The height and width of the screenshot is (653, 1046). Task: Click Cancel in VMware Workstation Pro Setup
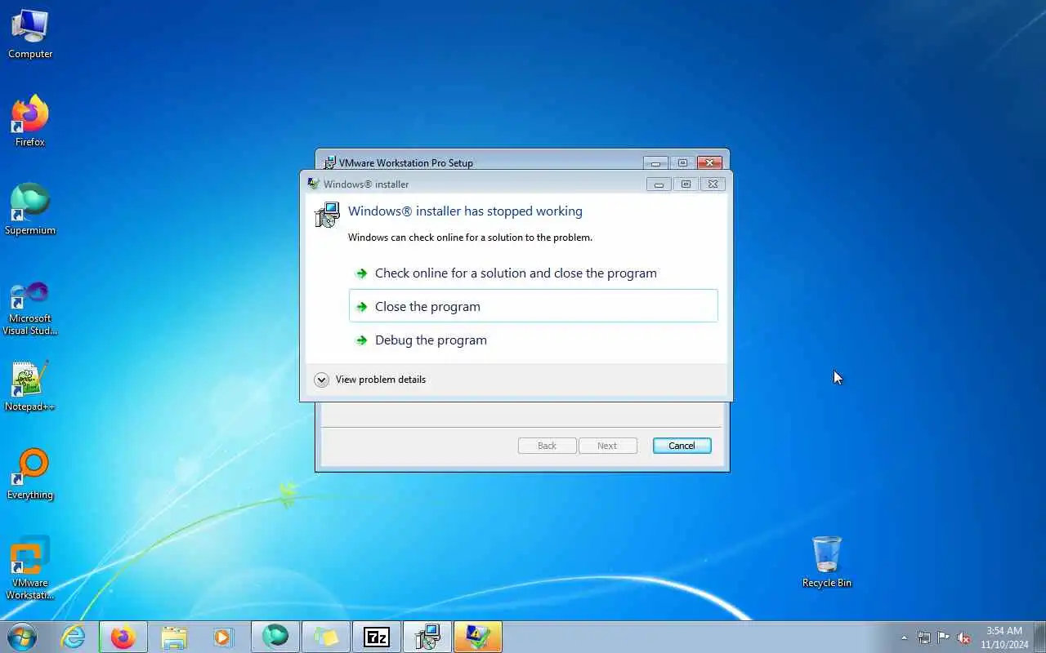(682, 446)
